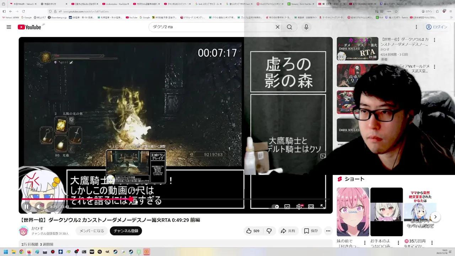Image resolution: width=455 pixels, height=256 pixels.
Task: Open the red record-button app on taskbar
Action: click(53, 252)
